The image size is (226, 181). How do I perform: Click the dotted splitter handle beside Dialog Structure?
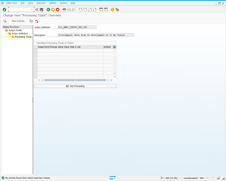point(33,100)
